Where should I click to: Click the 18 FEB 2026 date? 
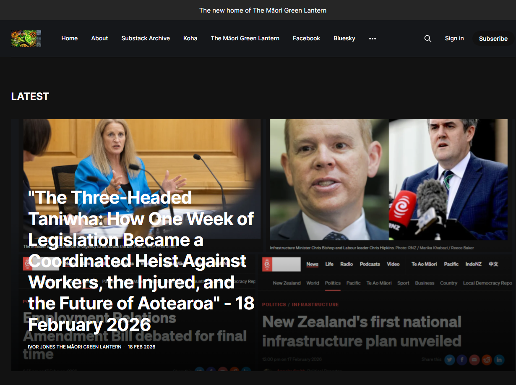[x=141, y=347]
